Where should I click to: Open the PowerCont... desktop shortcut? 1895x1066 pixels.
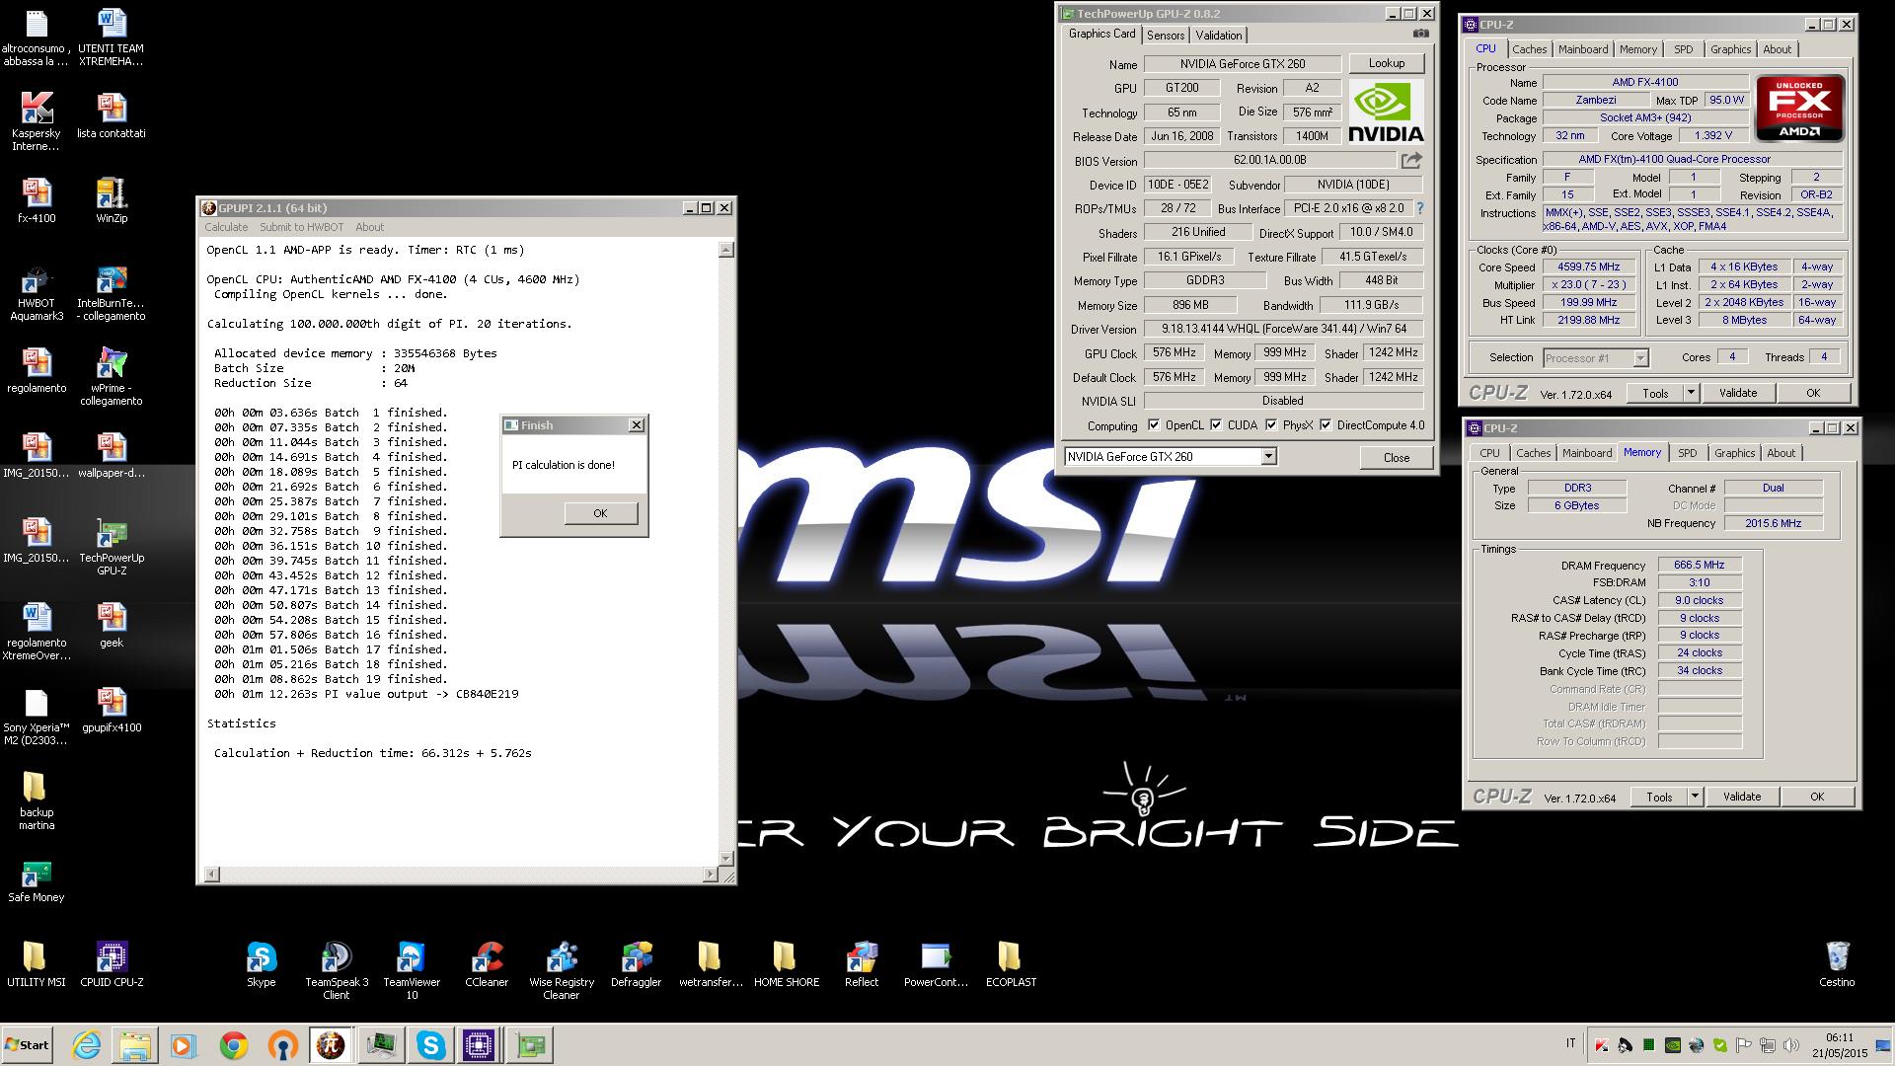coord(936,964)
